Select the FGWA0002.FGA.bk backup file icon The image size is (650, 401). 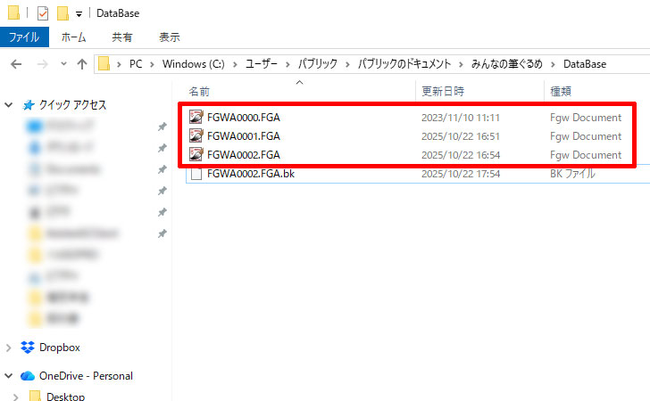coord(196,174)
